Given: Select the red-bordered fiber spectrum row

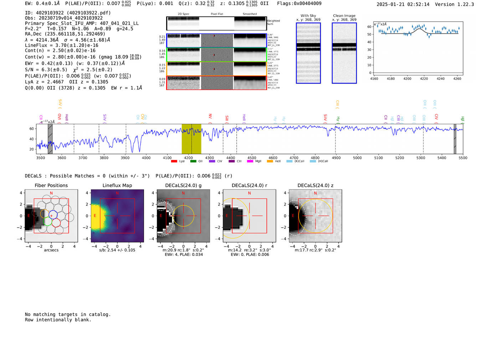Looking at the screenshot, I should pos(216,83).
